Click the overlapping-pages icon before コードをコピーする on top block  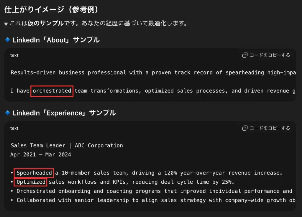[245, 55]
